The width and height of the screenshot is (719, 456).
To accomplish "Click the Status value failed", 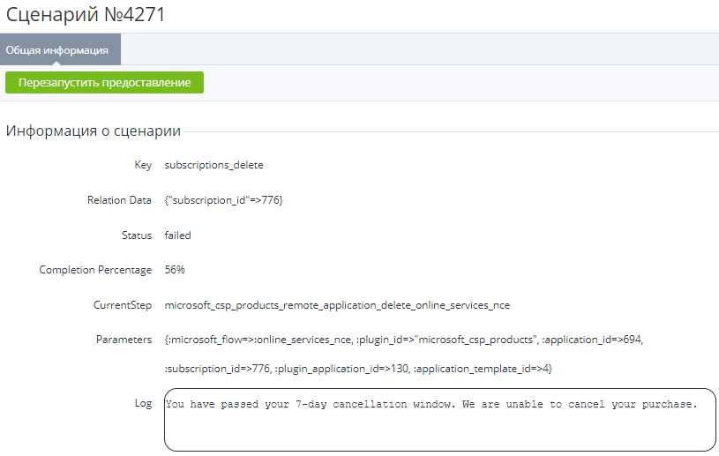I will (177, 235).
